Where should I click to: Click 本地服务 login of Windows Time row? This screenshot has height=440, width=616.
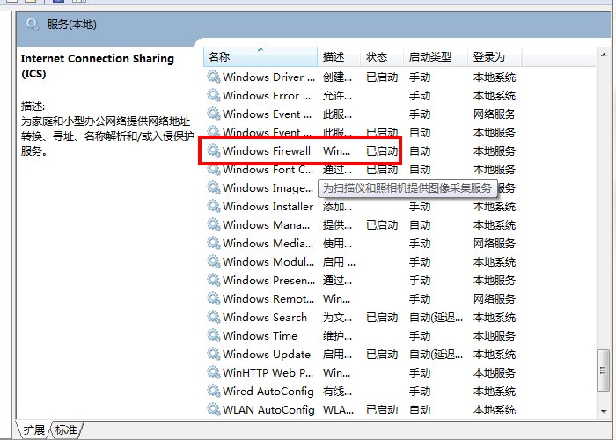[x=495, y=335]
